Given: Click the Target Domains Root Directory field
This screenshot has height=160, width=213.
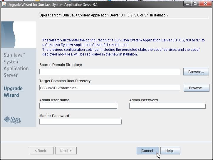Looking at the screenshot, I should 110,88.
